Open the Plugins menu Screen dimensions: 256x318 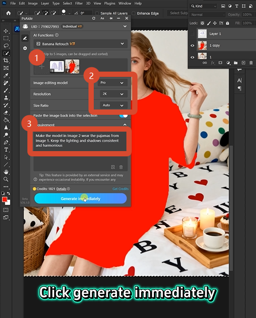point(110,3)
